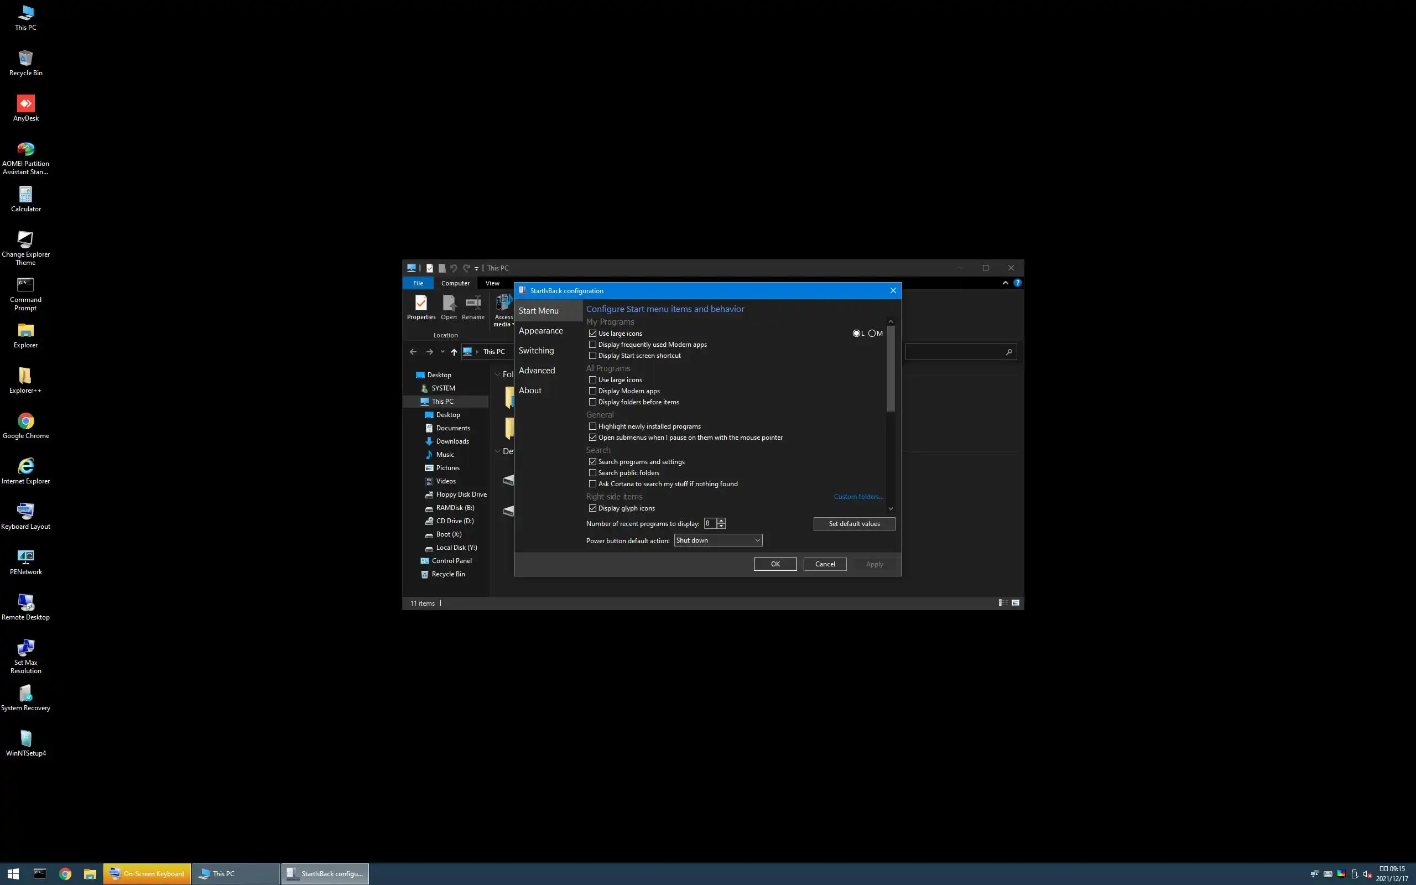Viewport: 1416px width, 885px height.
Task: Open the WinNTSetup4 desktop shortcut
Action: [26, 740]
